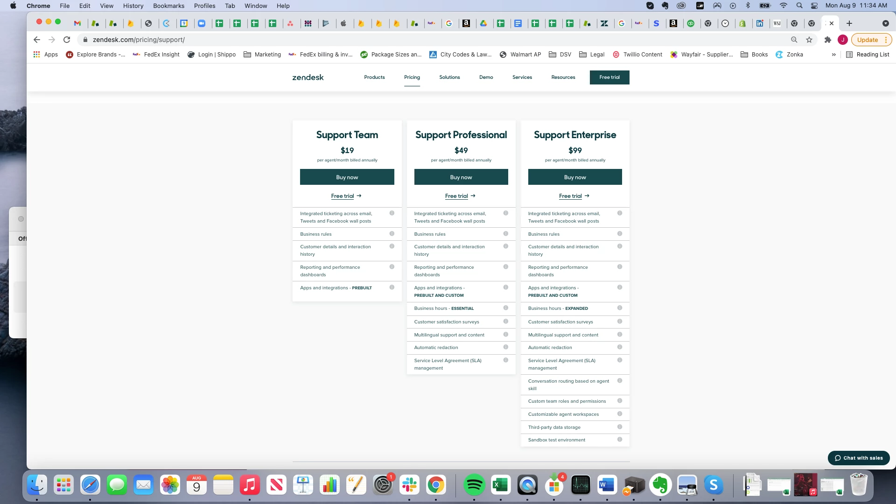Click info icon beside Sandbox test environment

[619, 440]
